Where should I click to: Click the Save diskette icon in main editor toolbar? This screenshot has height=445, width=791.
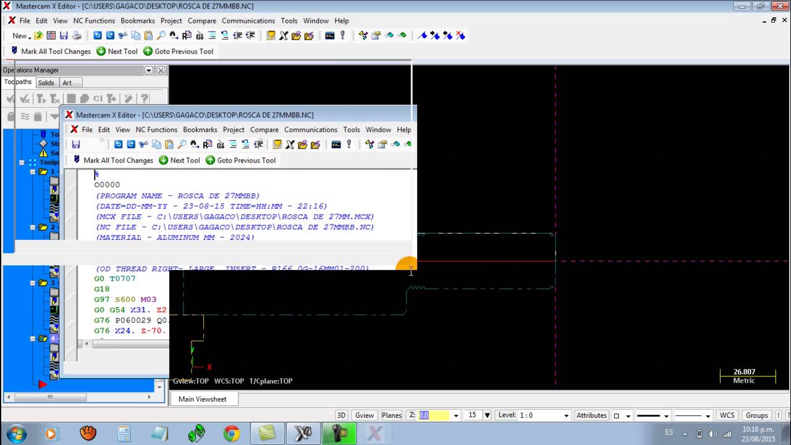pos(64,36)
